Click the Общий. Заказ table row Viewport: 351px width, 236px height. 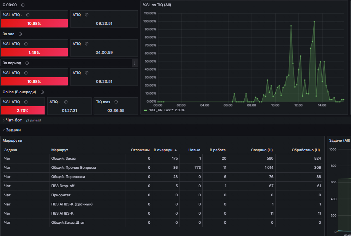(x=162, y=158)
